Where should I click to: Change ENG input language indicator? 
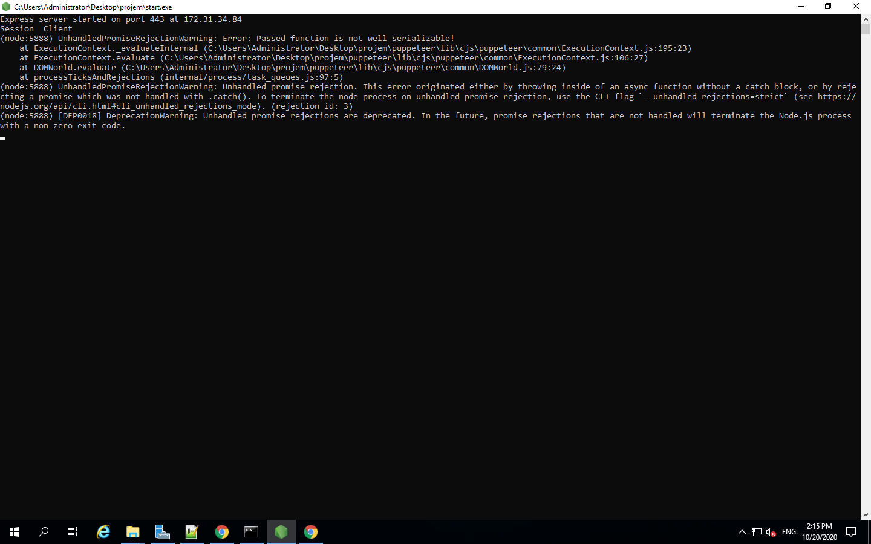789,532
